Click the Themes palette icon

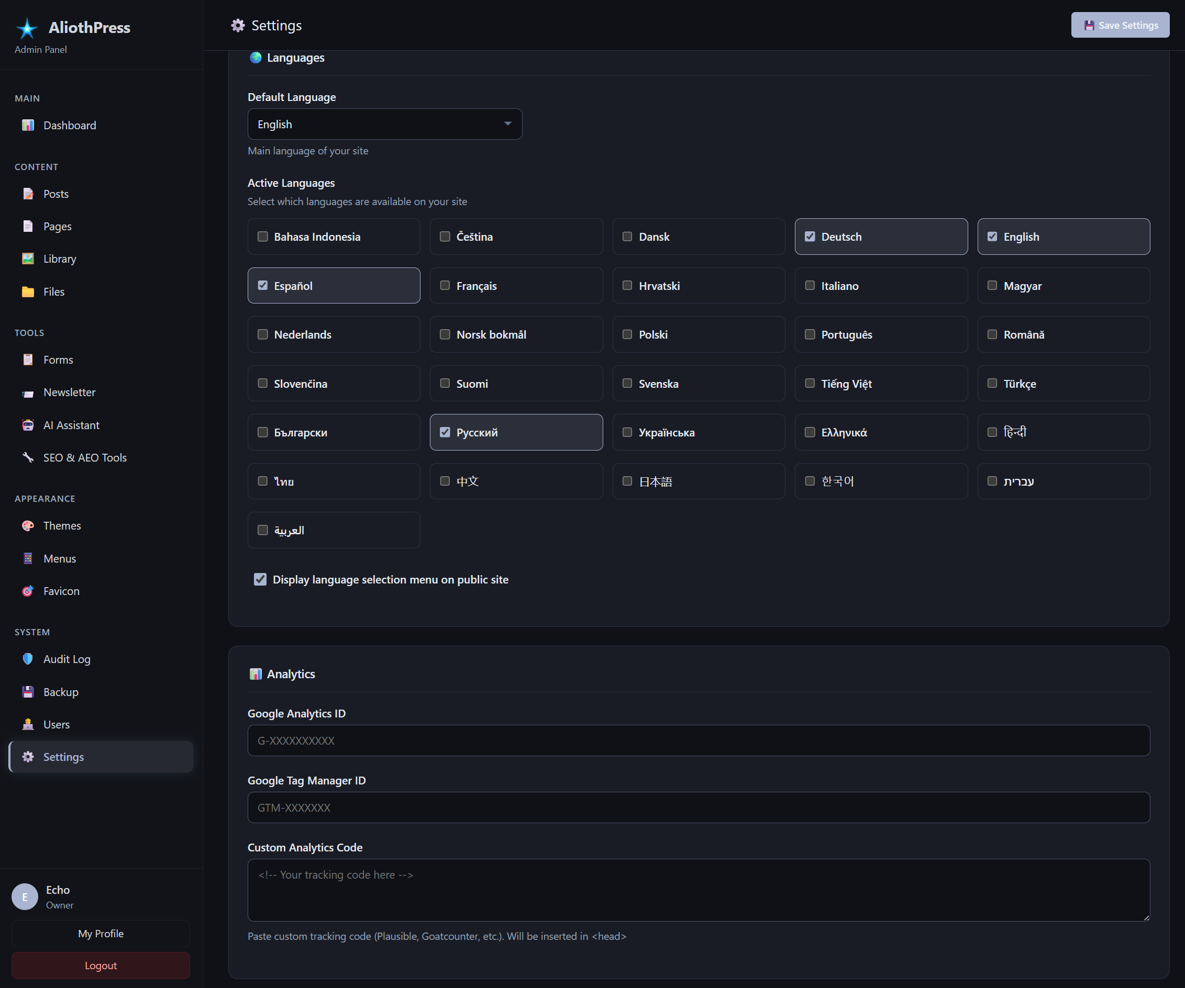pyautogui.click(x=28, y=525)
